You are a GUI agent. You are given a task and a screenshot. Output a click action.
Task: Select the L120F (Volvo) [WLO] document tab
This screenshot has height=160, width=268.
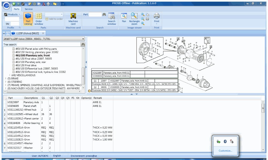pos(25,33)
